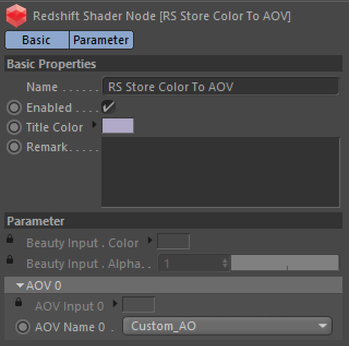The image size is (349, 346).
Task: Click the Name text field
Action: pyautogui.click(x=221, y=86)
